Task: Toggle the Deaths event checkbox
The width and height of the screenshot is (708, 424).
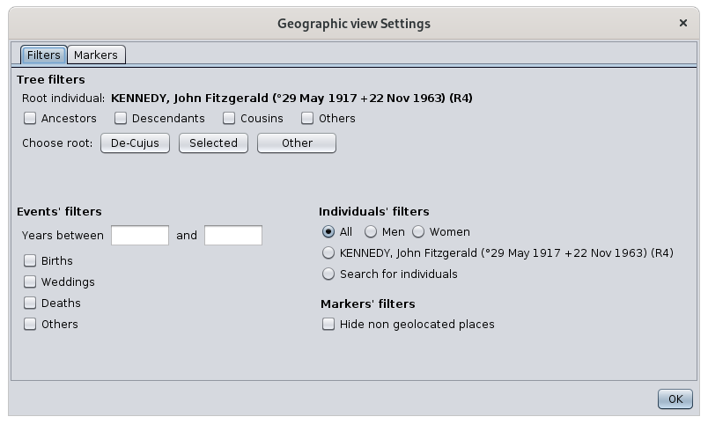Action: click(30, 303)
